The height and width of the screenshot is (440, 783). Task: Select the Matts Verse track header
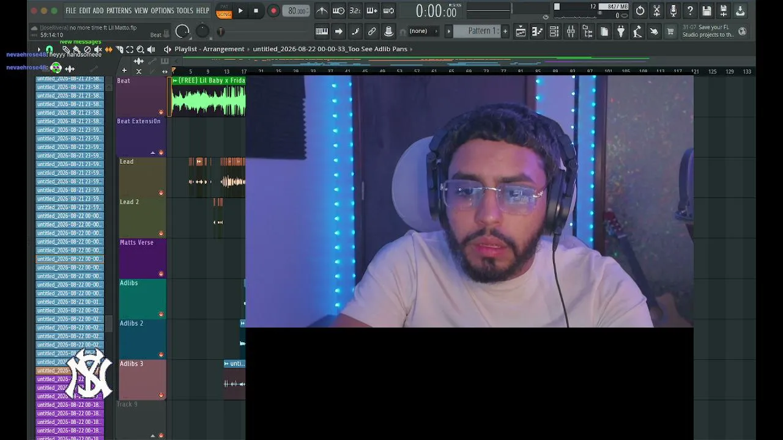142,258
